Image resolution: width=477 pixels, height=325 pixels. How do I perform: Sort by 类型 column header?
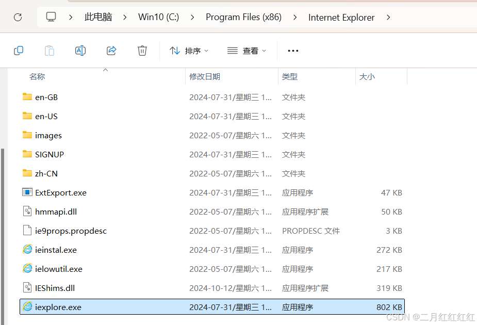290,77
